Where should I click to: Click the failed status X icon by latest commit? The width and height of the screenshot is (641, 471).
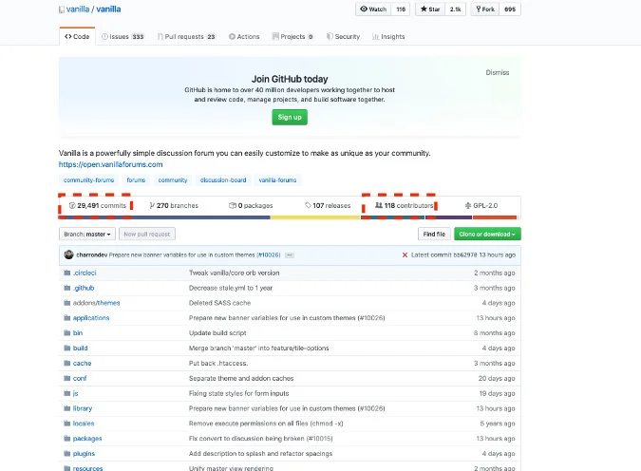[x=405, y=254]
